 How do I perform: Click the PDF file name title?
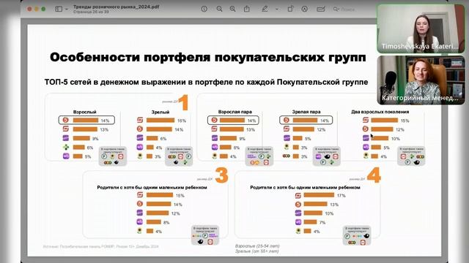[117, 7]
